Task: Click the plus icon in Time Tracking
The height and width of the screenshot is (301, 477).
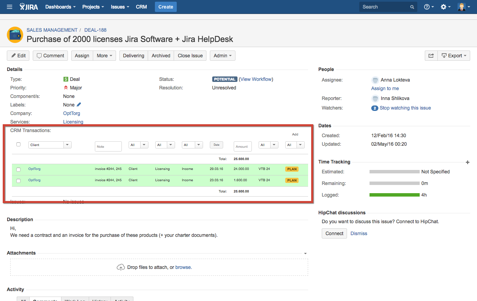Action: click(467, 162)
